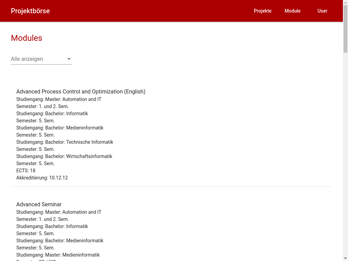Click the 'ECTS: 18' line

click(26, 171)
